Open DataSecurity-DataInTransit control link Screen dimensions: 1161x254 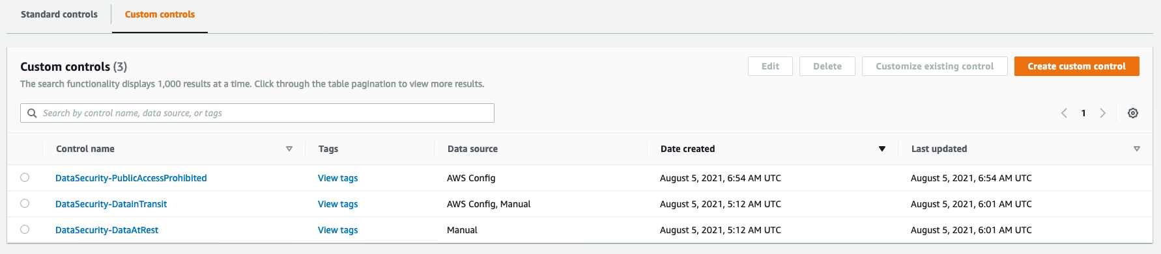click(111, 204)
